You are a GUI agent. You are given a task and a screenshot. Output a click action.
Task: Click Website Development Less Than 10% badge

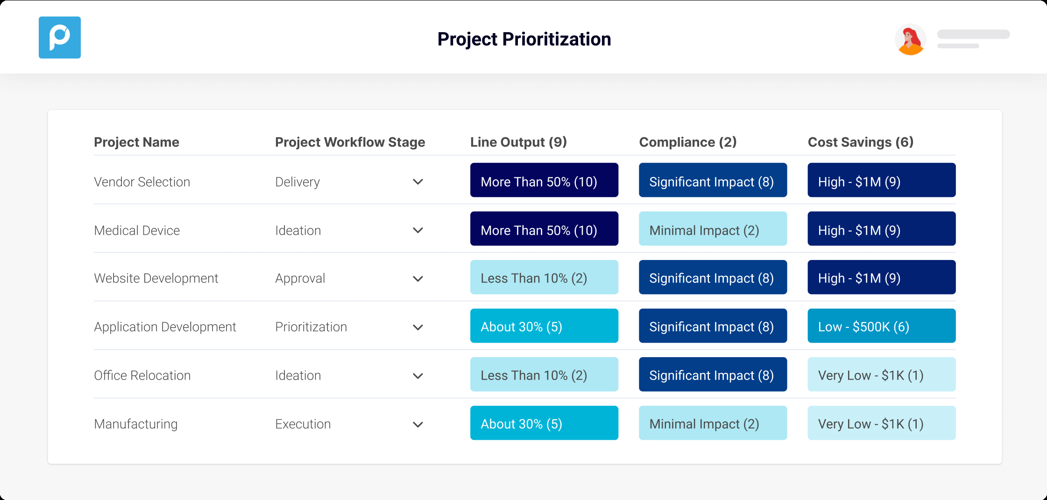pyautogui.click(x=544, y=277)
